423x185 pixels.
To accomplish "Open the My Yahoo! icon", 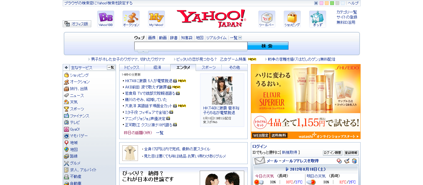I will [156, 19].
